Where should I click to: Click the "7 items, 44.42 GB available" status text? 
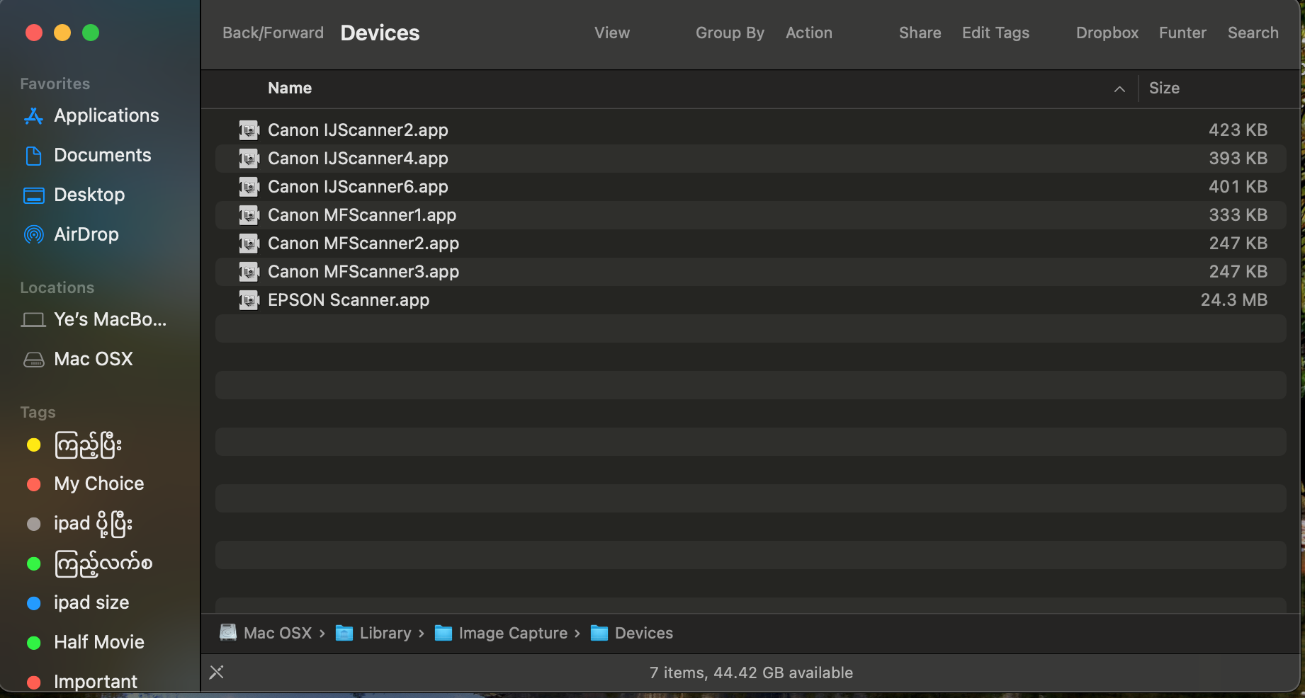point(751,673)
